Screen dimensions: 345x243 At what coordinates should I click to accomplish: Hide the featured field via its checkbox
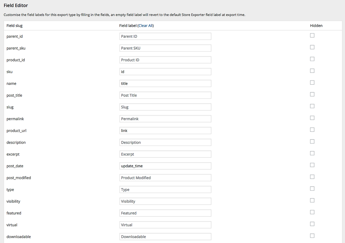pos(312,212)
